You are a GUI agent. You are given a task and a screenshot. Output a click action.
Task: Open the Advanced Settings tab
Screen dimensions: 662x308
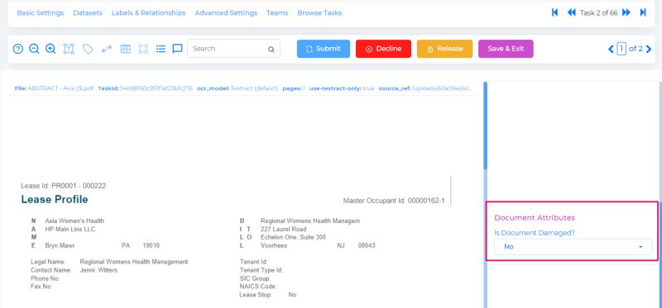226,13
